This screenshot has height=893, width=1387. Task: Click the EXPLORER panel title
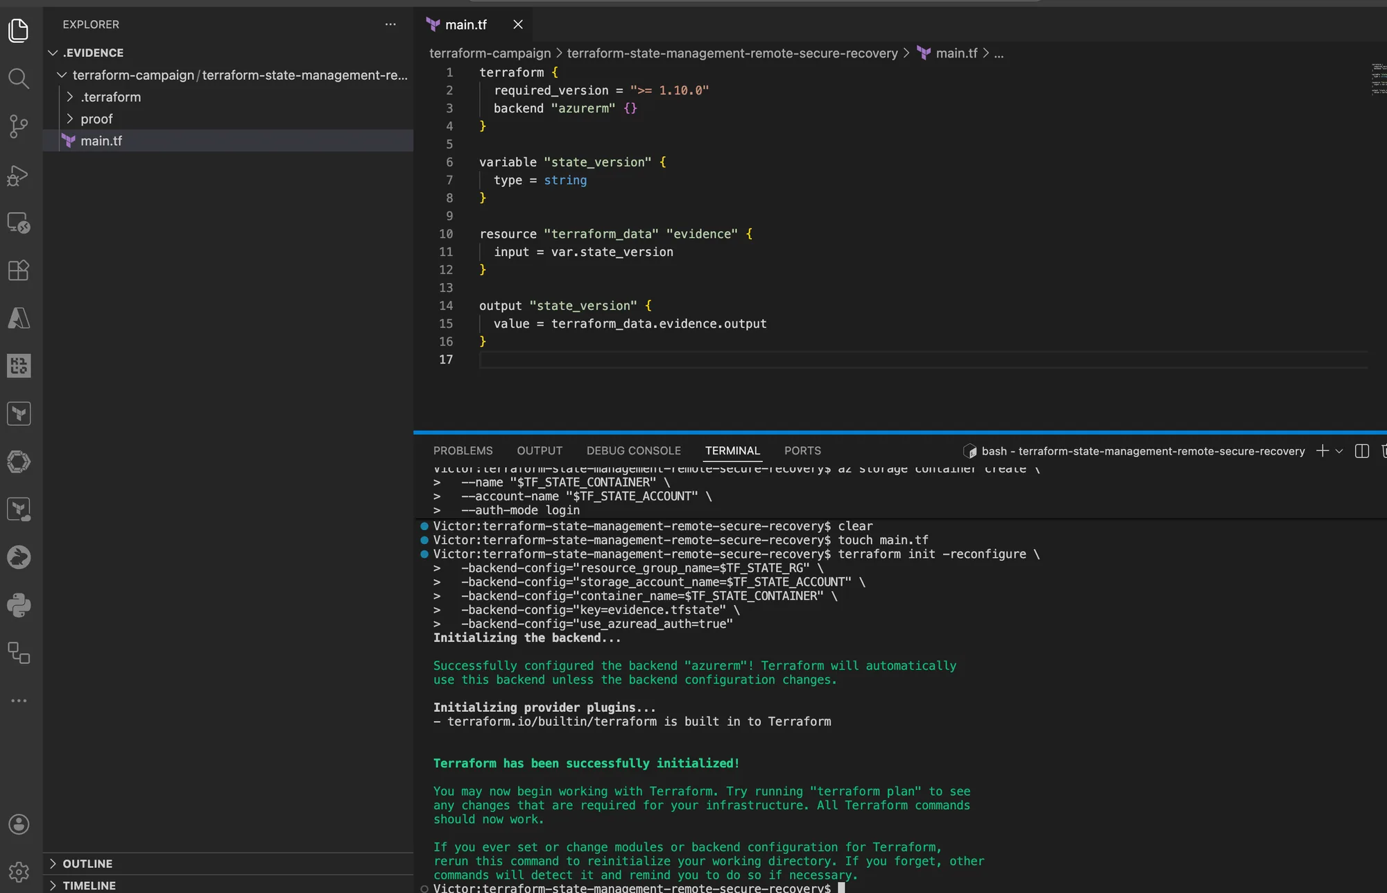click(x=91, y=24)
